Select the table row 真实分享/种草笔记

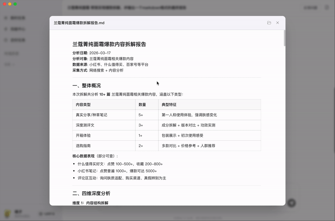pos(91,115)
